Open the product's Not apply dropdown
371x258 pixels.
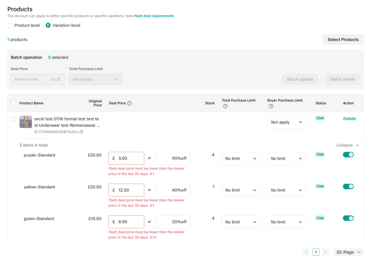(287, 123)
